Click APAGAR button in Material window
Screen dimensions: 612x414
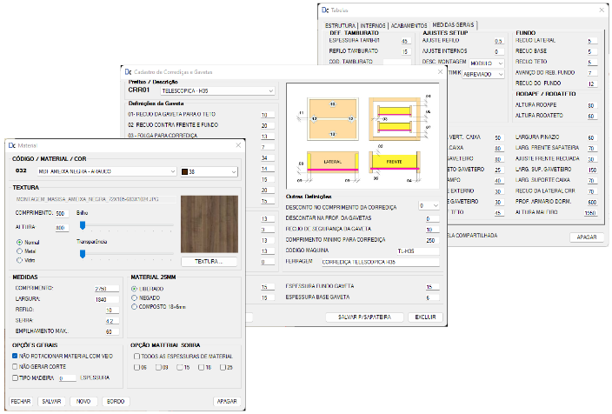227,402
